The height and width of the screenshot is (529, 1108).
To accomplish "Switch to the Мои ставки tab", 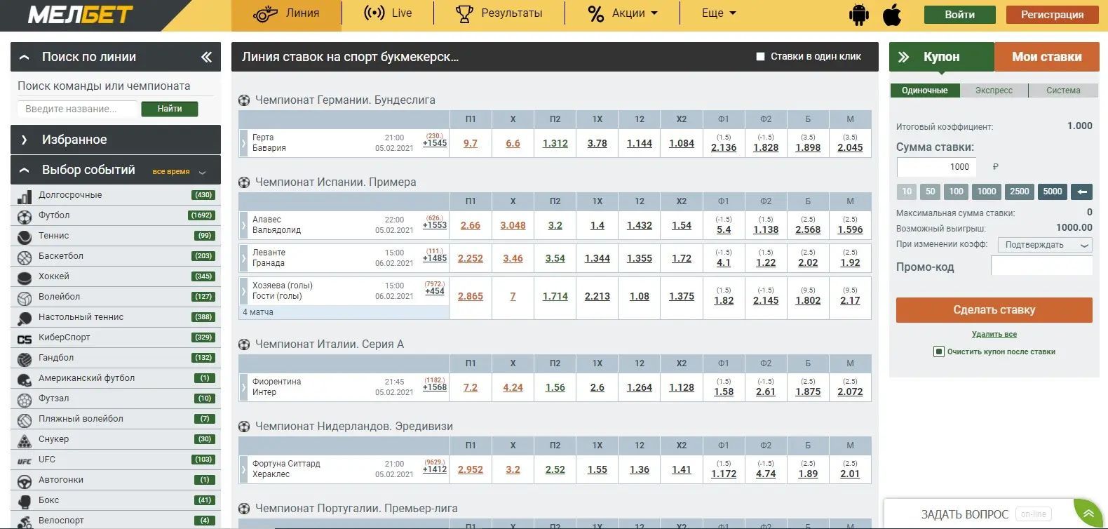I will tap(1047, 57).
